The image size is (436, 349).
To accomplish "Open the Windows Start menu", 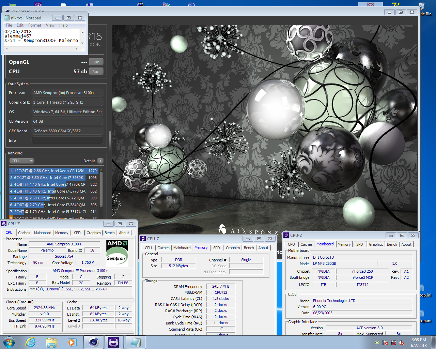I will (9, 342).
